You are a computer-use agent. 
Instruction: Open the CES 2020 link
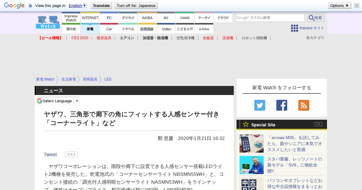point(80,38)
